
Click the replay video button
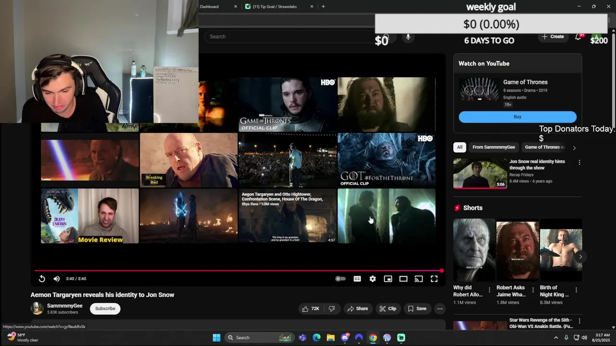tap(42, 279)
